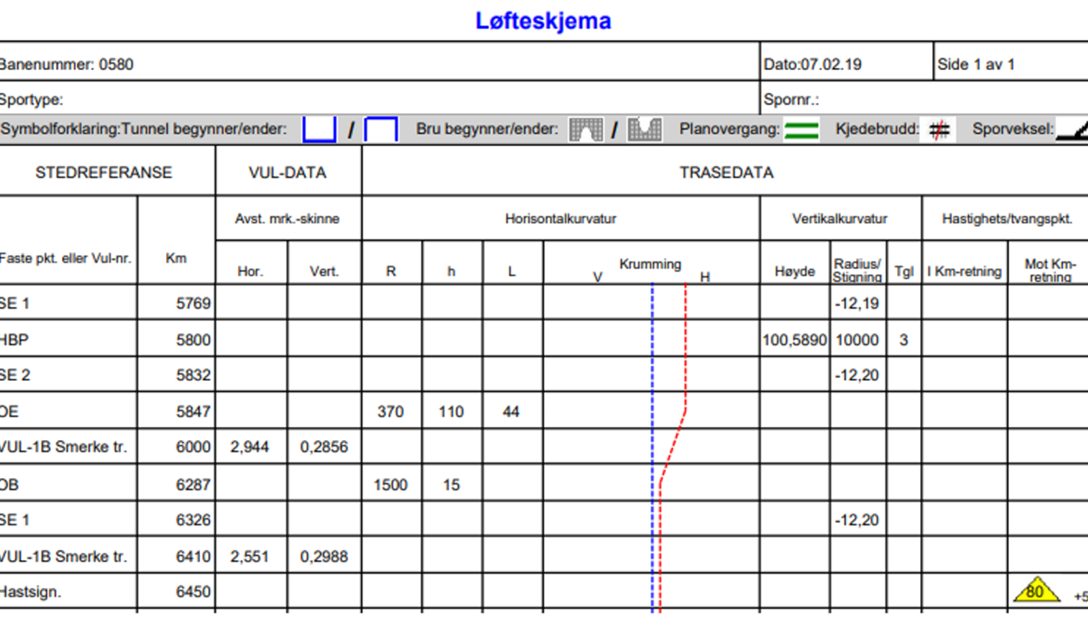
Task: Click the Hastsign. row label
Action: (30, 592)
